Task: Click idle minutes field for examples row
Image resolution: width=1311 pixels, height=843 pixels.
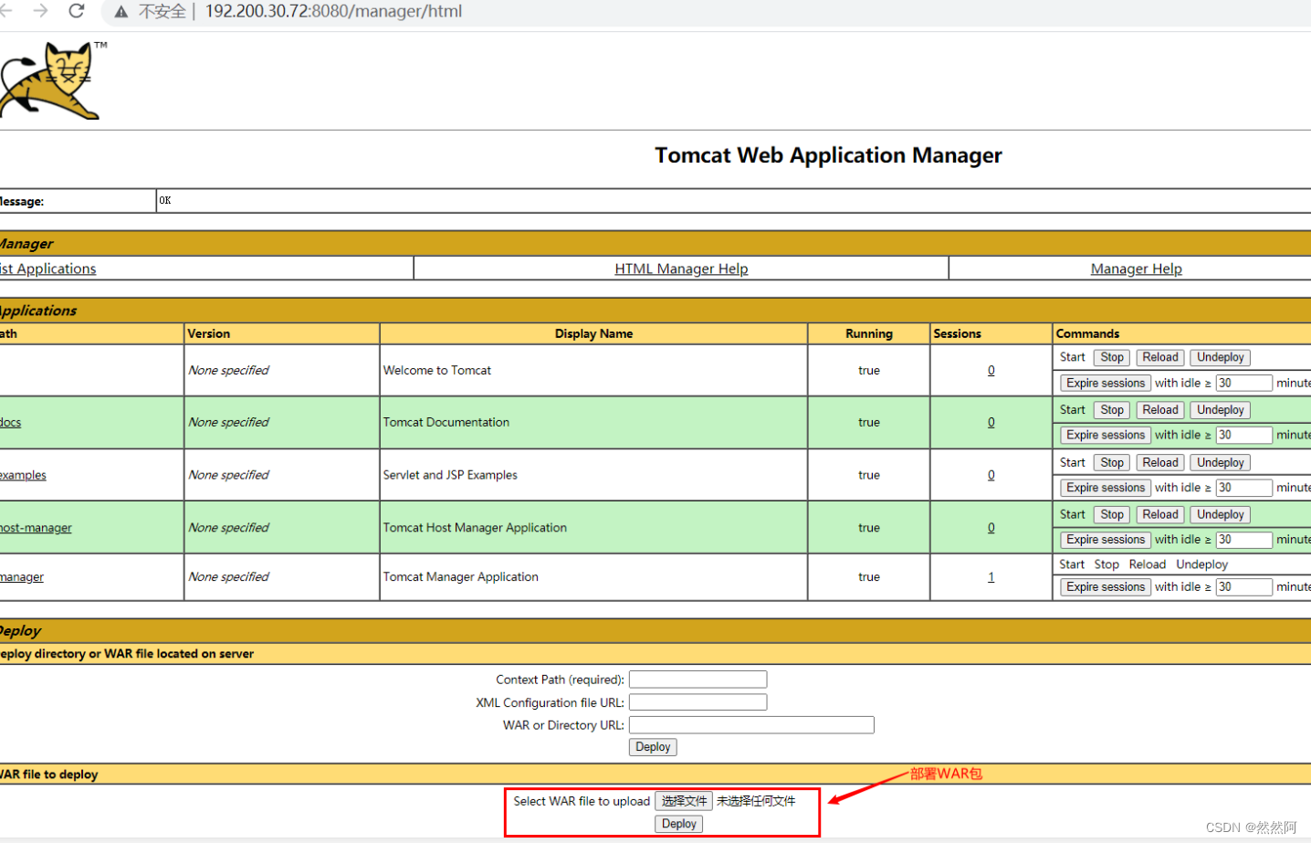Action: (x=1243, y=489)
